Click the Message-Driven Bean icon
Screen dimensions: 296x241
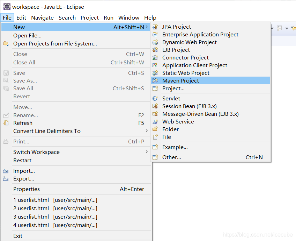pyautogui.click(x=155, y=114)
